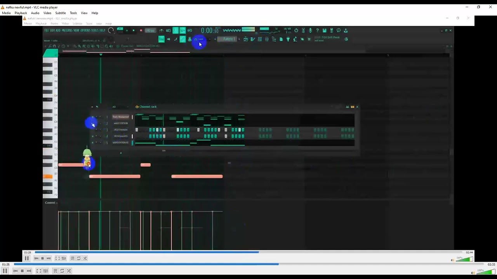The width and height of the screenshot is (497, 279).
Task: Skip to next media in outer VLC
Action: click(29, 271)
